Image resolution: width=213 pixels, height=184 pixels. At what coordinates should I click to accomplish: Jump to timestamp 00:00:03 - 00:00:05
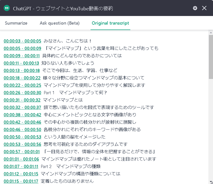pos(22,41)
